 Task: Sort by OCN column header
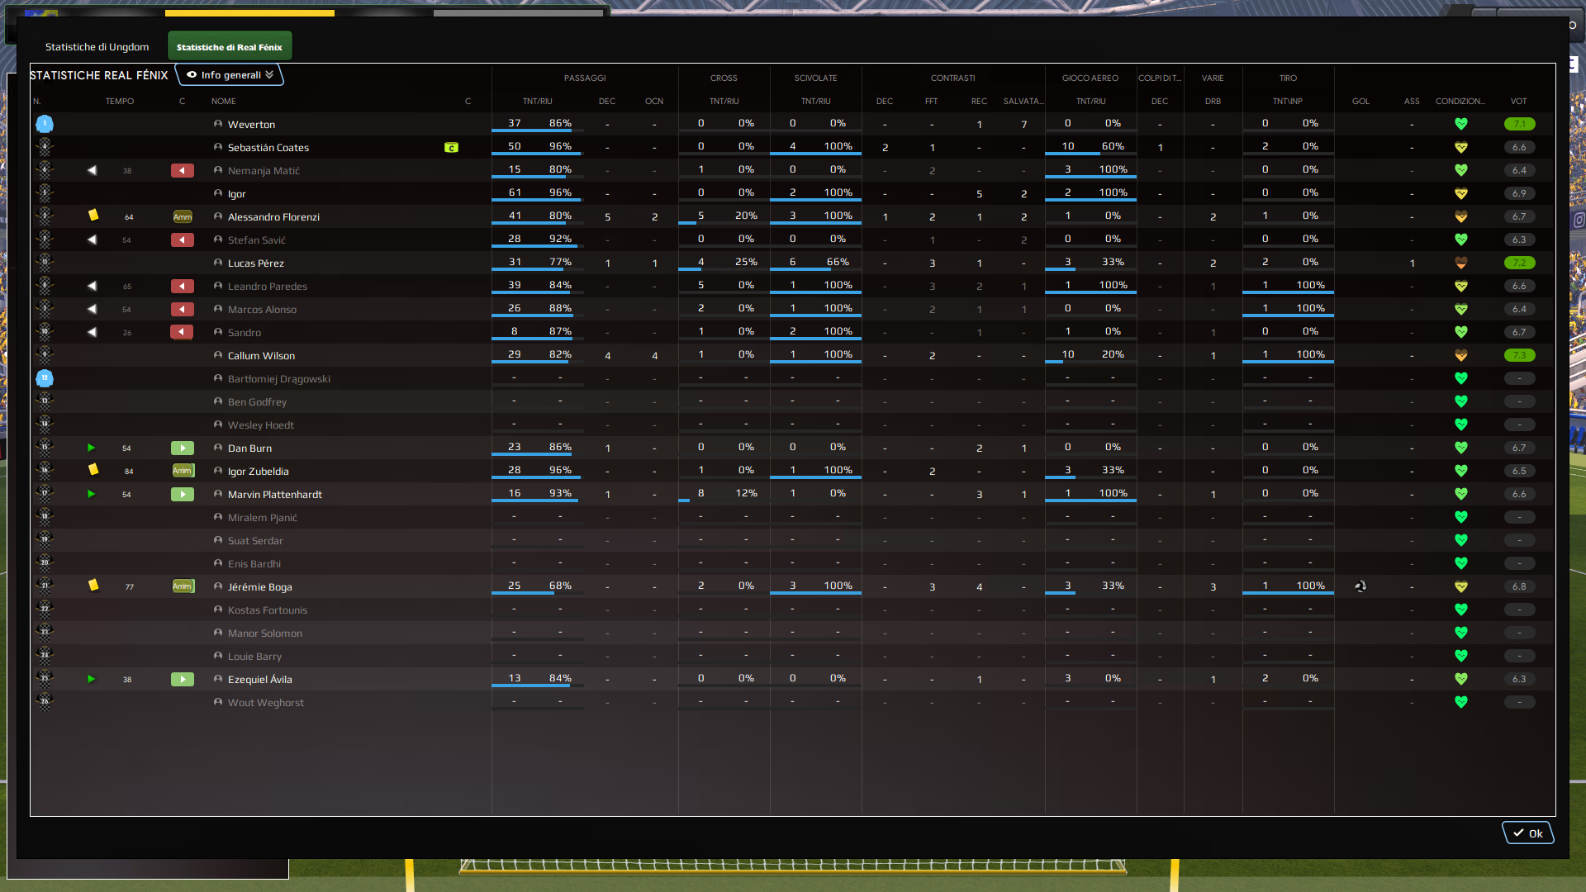[x=654, y=101]
